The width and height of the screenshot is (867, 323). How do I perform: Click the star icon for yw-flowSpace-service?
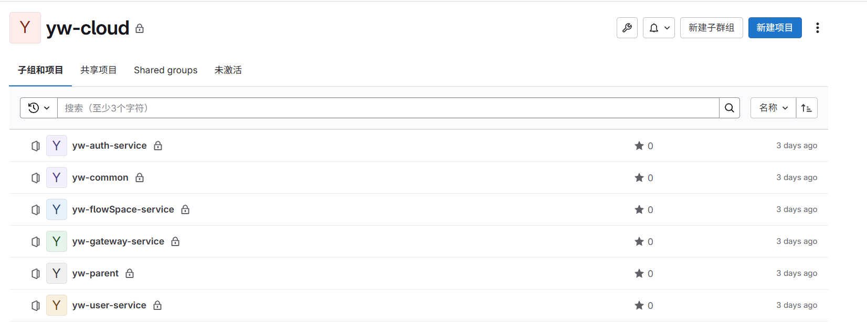639,209
